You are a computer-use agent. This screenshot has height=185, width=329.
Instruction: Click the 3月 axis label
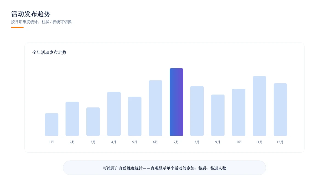coord(93,142)
